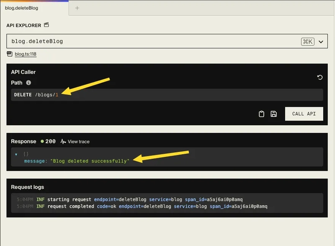Viewport: 335px width, 246px height.
Task: Edit the DELETE /blogs/1 path field
Action: [x=167, y=95]
